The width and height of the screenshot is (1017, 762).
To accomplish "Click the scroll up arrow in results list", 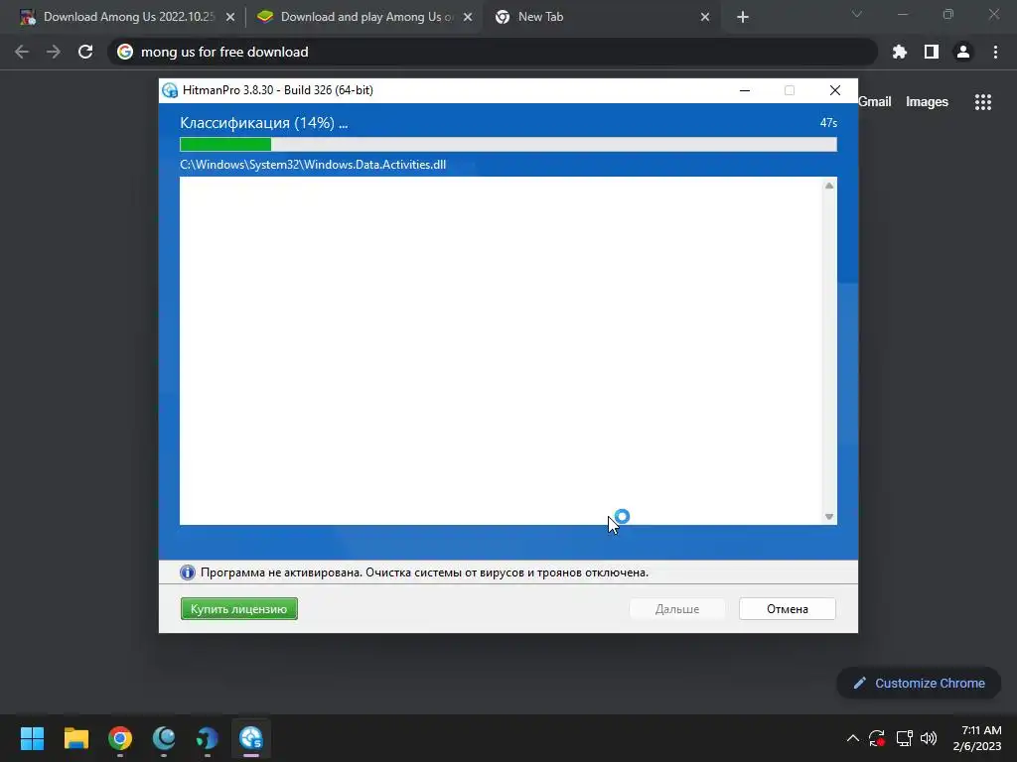I will [x=829, y=186].
